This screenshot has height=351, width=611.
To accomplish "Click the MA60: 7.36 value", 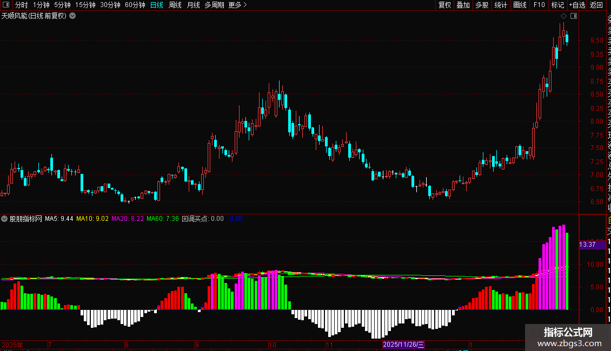I will click(x=163, y=219).
